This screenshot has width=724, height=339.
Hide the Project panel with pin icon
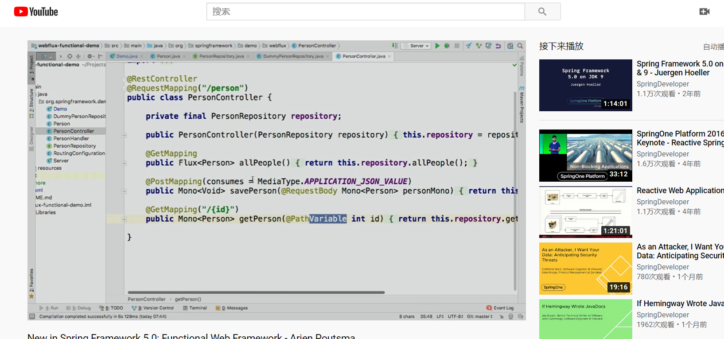(100, 56)
